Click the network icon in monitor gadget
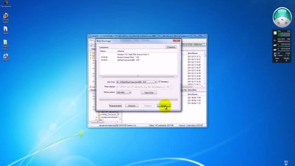The image size is (295, 166). (x=275, y=54)
